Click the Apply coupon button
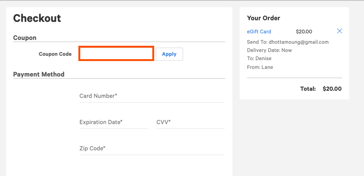Screen dimensions: 364x176 [x=169, y=54]
